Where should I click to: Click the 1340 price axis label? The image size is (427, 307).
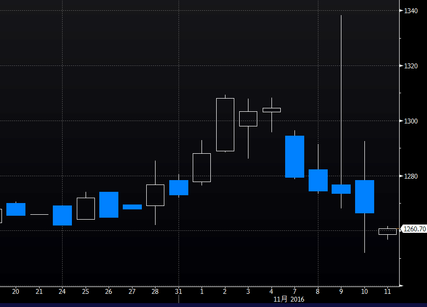tap(410, 11)
